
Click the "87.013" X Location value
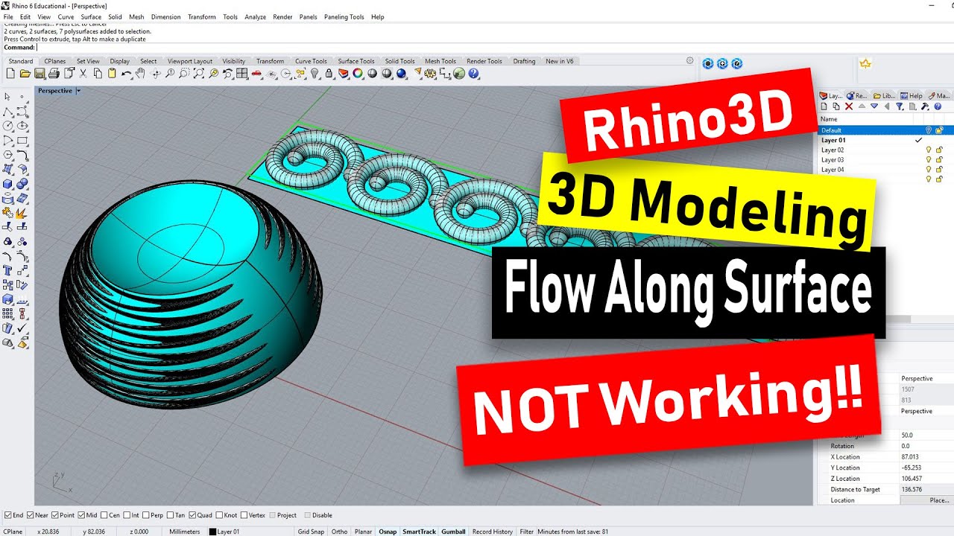click(x=909, y=457)
